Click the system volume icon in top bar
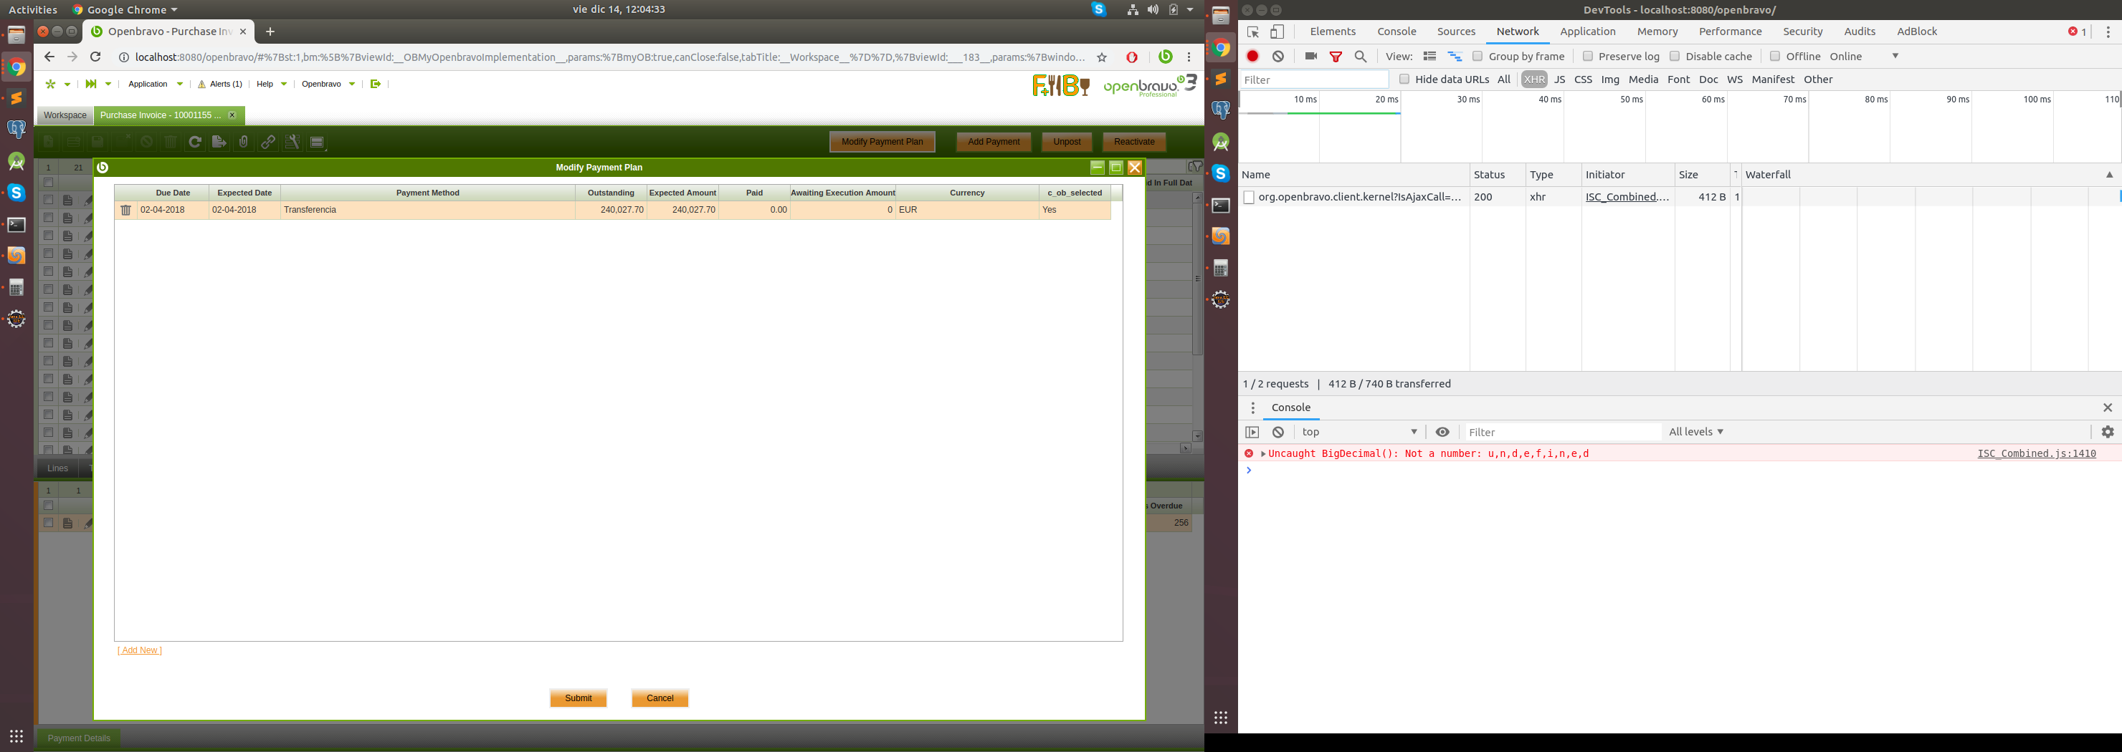The width and height of the screenshot is (2122, 752). click(1153, 10)
